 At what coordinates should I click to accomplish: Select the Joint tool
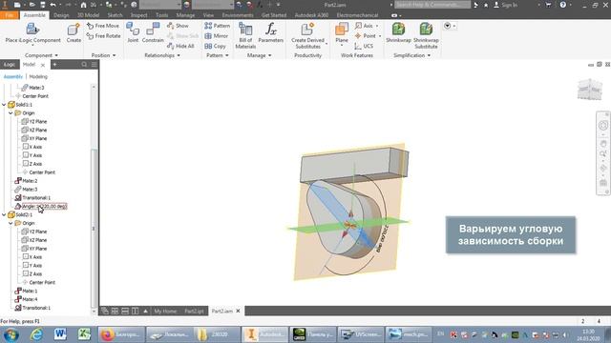click(133, 32)
